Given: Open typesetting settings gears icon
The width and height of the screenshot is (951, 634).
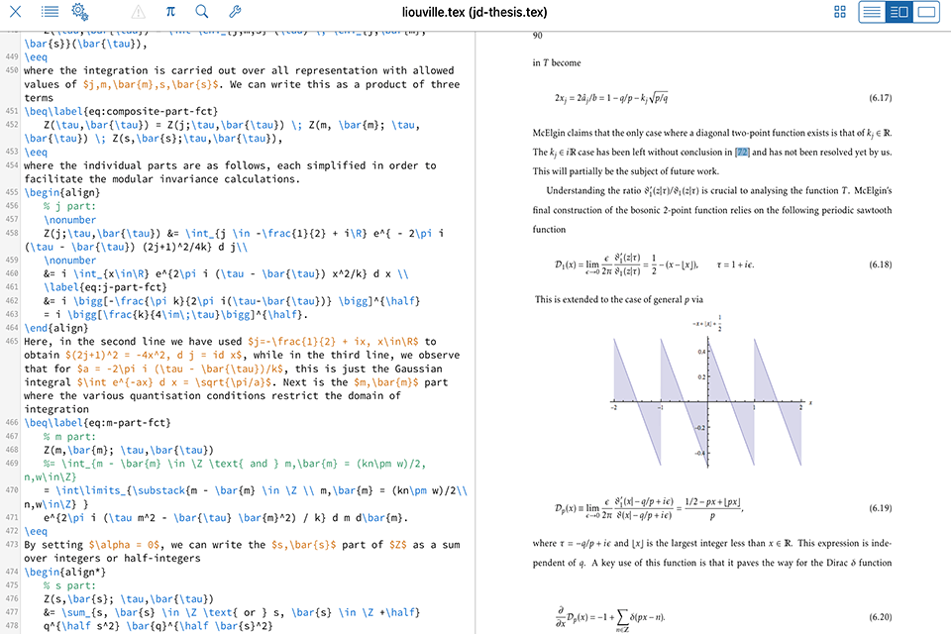Looking at the screenshot, I should coord(79,12).
